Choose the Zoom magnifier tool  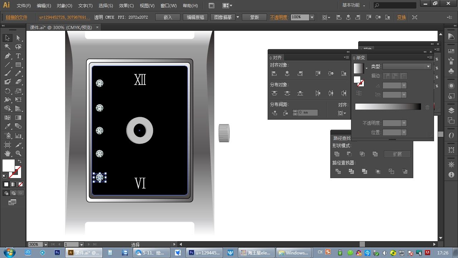pos(18,153)
